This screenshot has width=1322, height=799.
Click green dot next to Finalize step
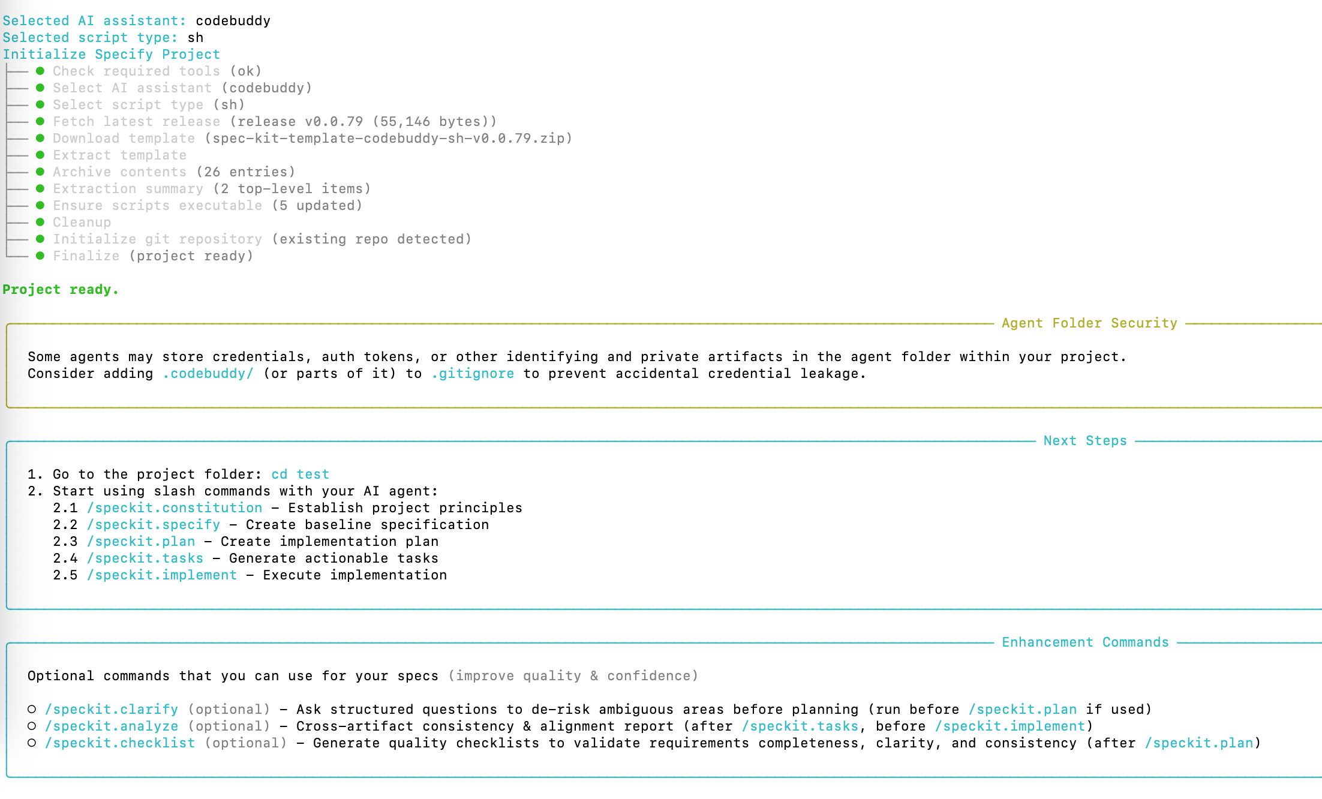40,256
